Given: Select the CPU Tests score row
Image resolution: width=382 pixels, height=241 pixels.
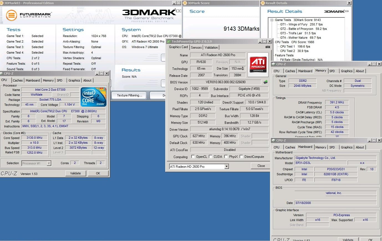Looking at the screenshot, I should [x=294, y=42].
